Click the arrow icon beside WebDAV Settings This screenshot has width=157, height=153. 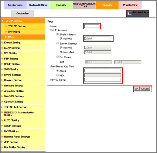pyautogui.click(x=2, y=96)
